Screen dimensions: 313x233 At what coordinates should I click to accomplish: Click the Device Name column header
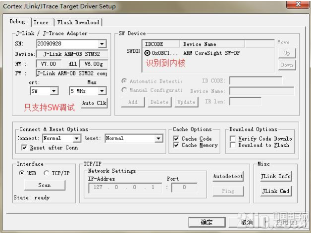212,44
